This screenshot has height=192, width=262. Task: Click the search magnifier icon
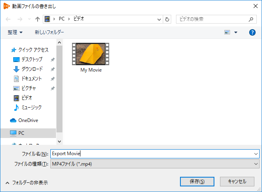tap(251, 19)
